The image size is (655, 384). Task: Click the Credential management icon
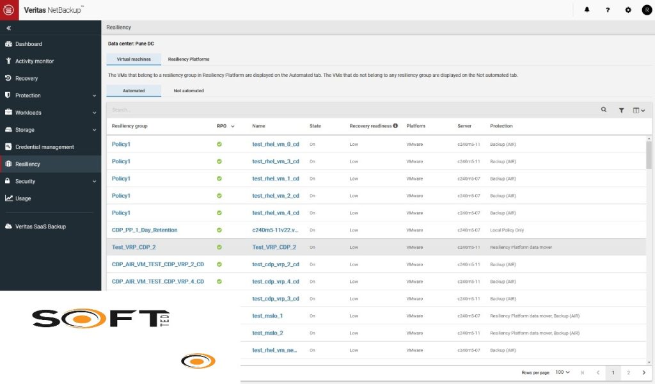tap(8, 147)
